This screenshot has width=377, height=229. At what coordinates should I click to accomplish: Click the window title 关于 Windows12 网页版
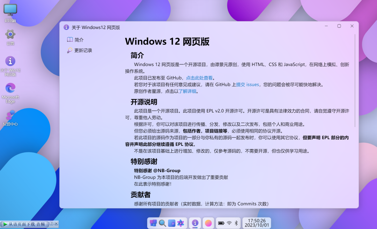pos(96,28)
